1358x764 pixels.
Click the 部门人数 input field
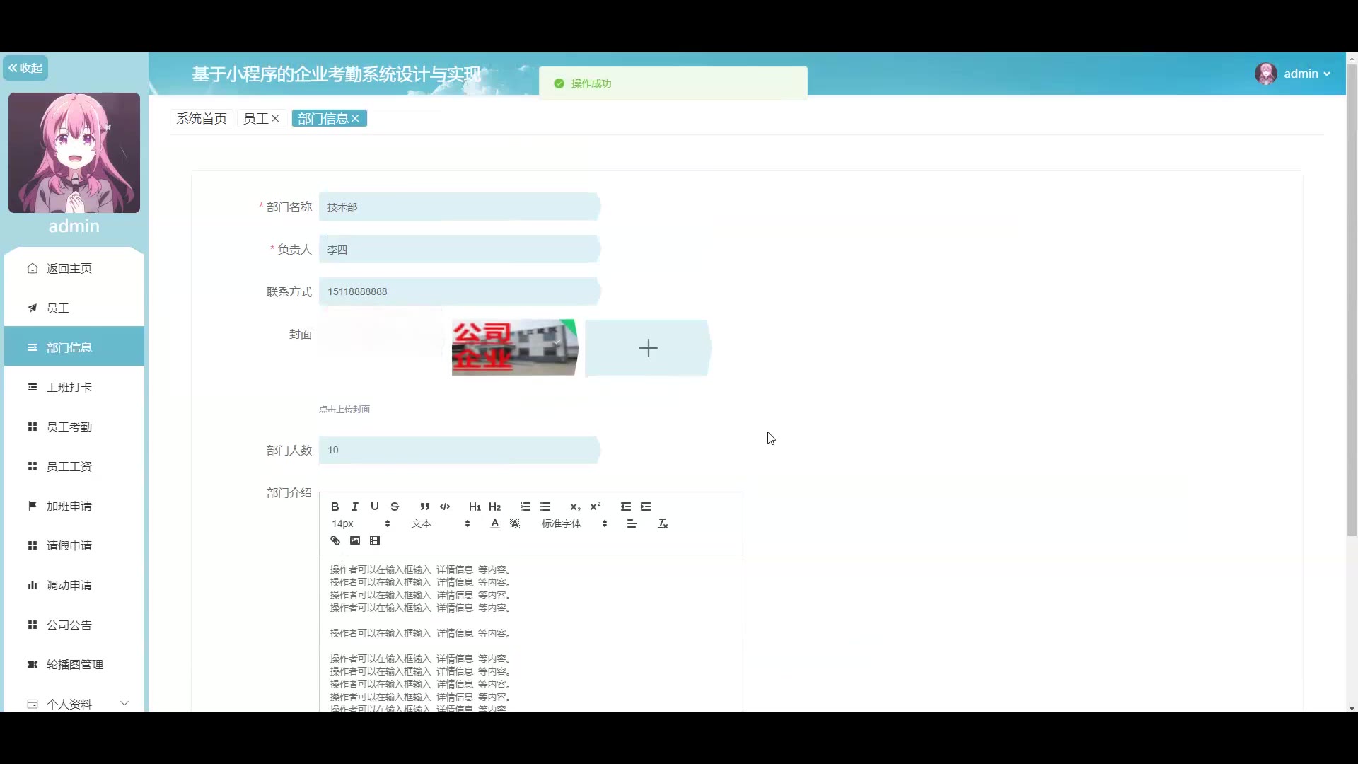pyautogui.click(x=459, y=451)
